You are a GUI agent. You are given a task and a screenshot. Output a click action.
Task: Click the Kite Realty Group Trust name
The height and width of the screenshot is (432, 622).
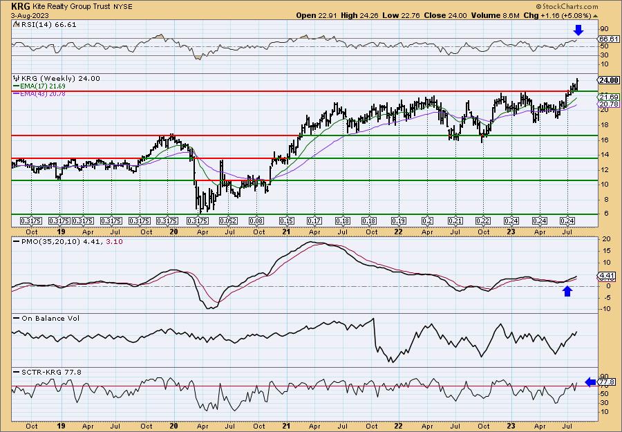click(x=70, y=7)
